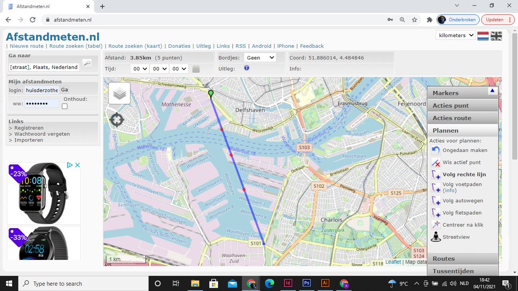Click the locate-me crosshair icon on map
Viewport: 518px width, 291px height.
pyautogui.click(x=117, y=120)
